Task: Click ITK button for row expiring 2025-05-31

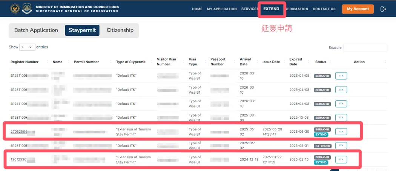Action: [x=341, y=145]
